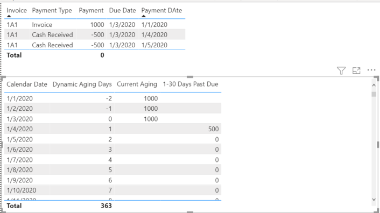Select Calendar Date 1/3/2020 row
Viewport: 380px width, 213px height.
[x=19, y=119]
